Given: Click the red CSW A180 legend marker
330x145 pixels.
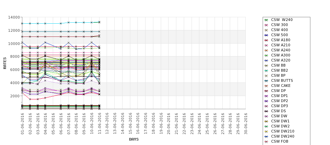Looking at the screenshot, I should click(x=266, y=40).
